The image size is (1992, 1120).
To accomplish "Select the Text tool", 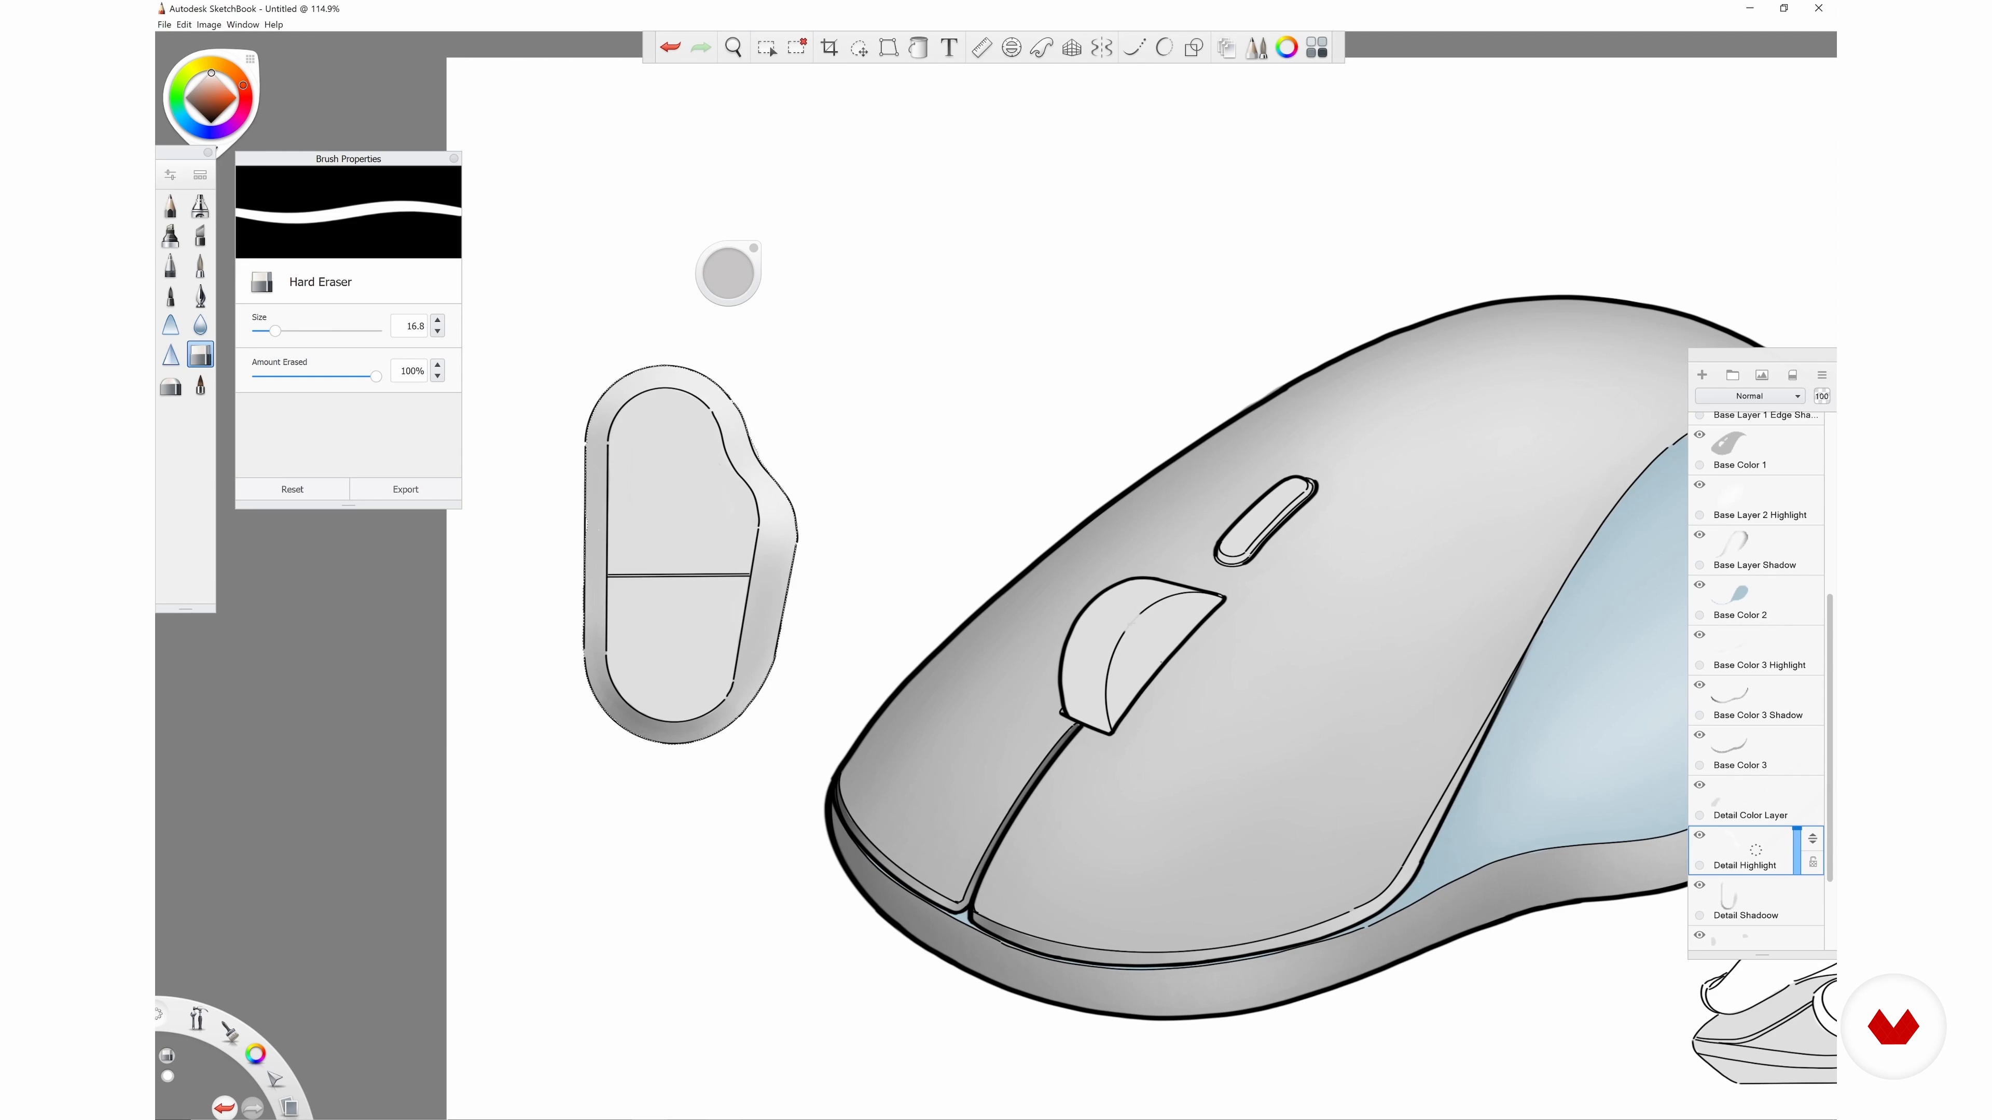I will [949, 47].
